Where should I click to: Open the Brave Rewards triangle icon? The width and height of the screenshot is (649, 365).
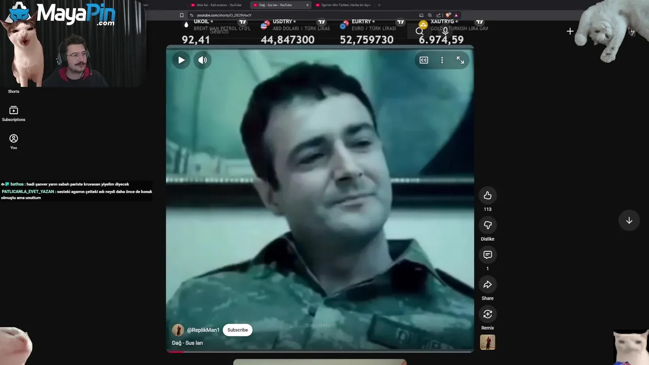(x=456, y=15)
